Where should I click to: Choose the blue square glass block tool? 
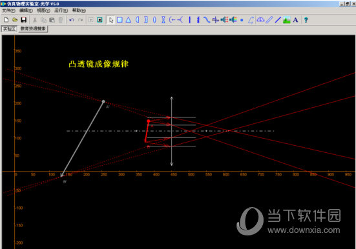120,20
